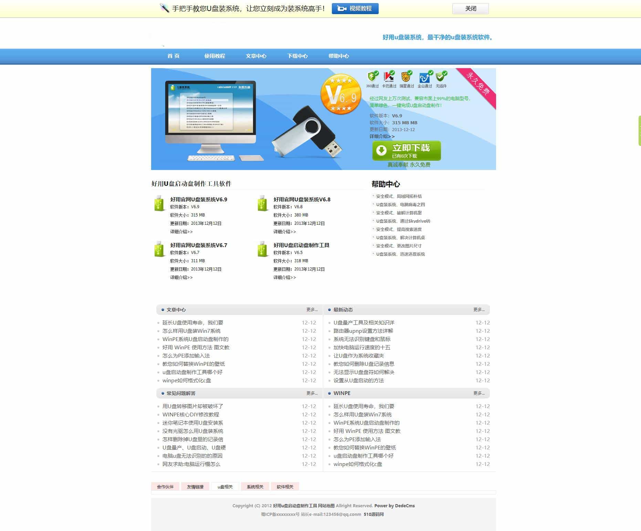Go to 首页 in the navigation bar
This screenshot has height=531, width=641.
174,56
